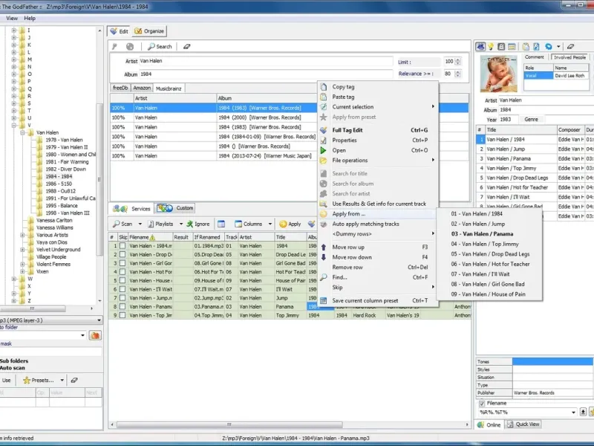The image size is (594, 446).
Task: Choose 'Full Tag Edit' from context menu
Action: pos(347,130)
